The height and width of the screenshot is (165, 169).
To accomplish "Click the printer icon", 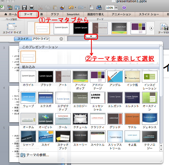I will 32,8.
